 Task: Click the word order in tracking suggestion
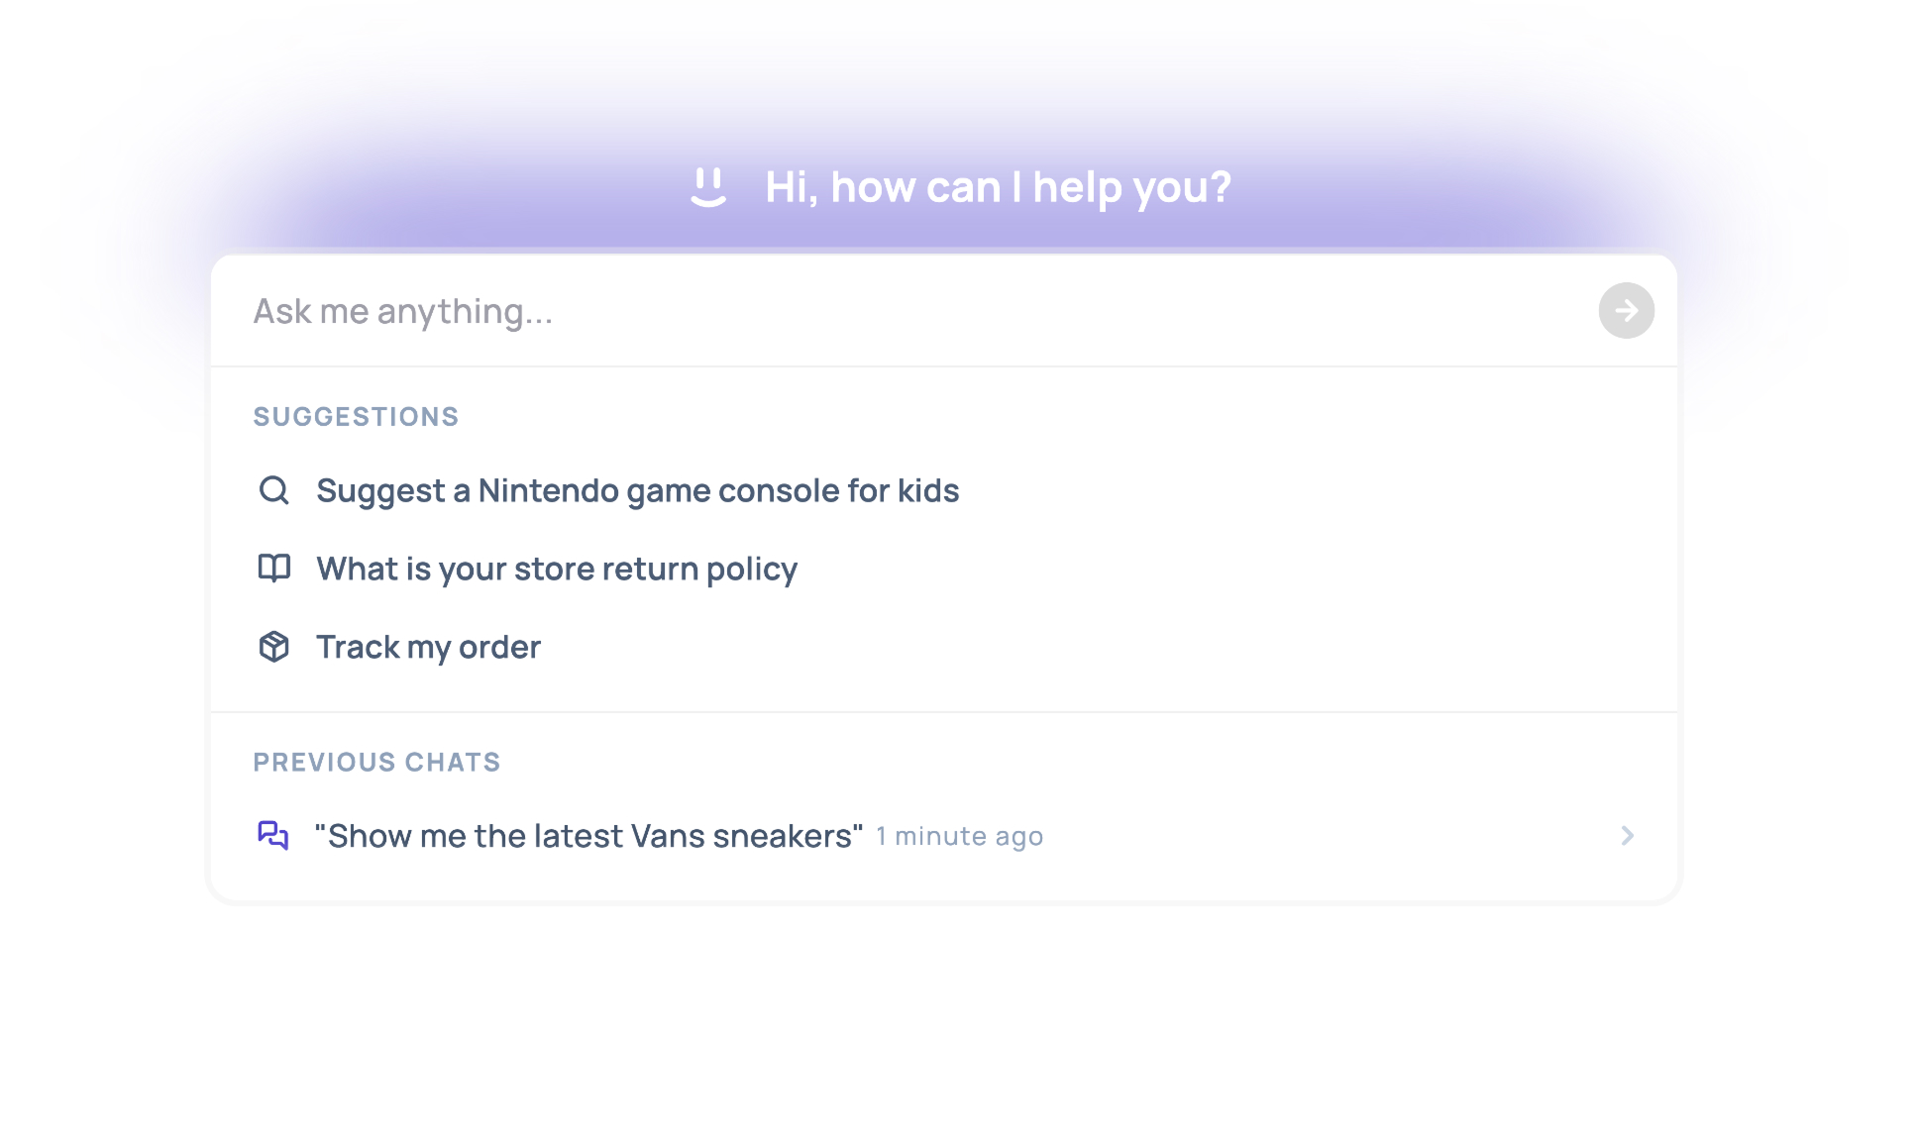pos(499,647)
